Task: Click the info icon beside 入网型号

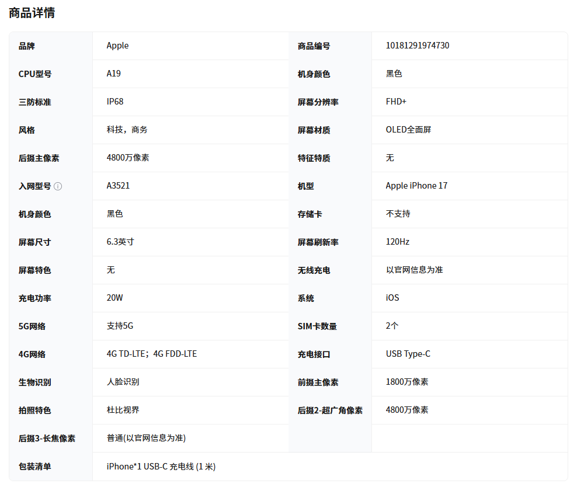Action: (x=58, y=186)
